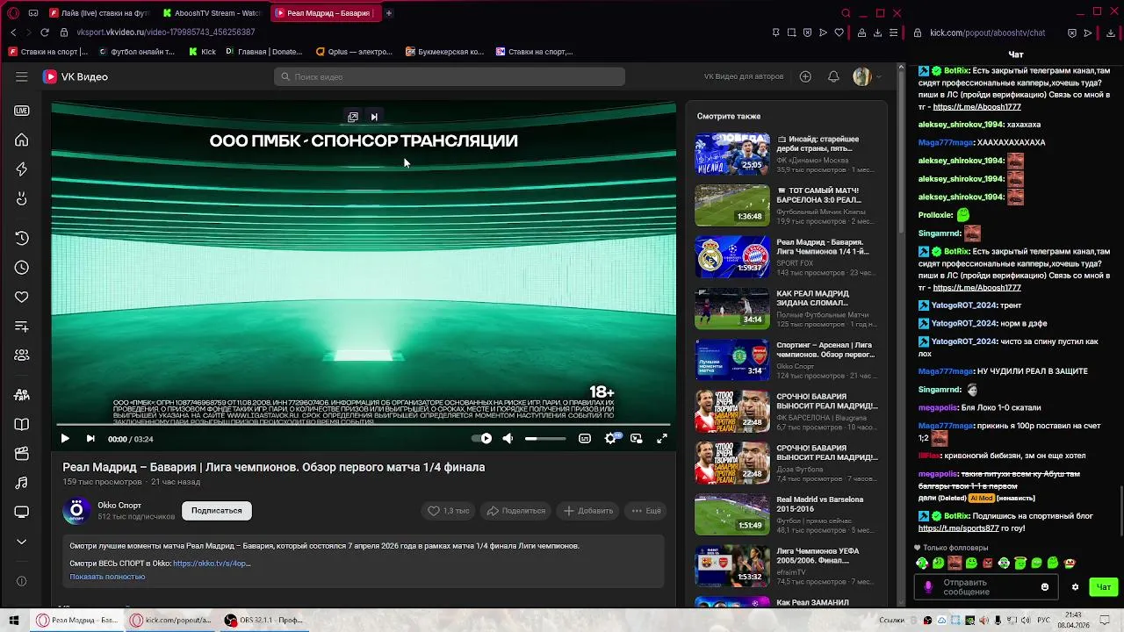Focus the 'Поиск видео' search field

click(449, 76)
